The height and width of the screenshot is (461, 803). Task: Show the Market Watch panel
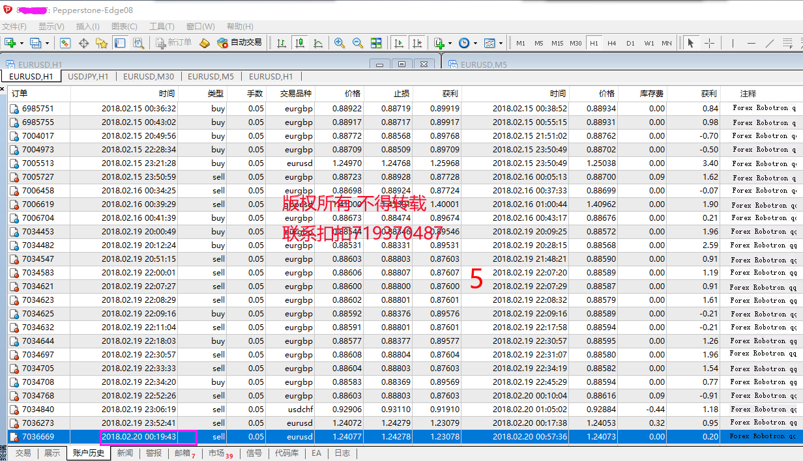(65, 43)
